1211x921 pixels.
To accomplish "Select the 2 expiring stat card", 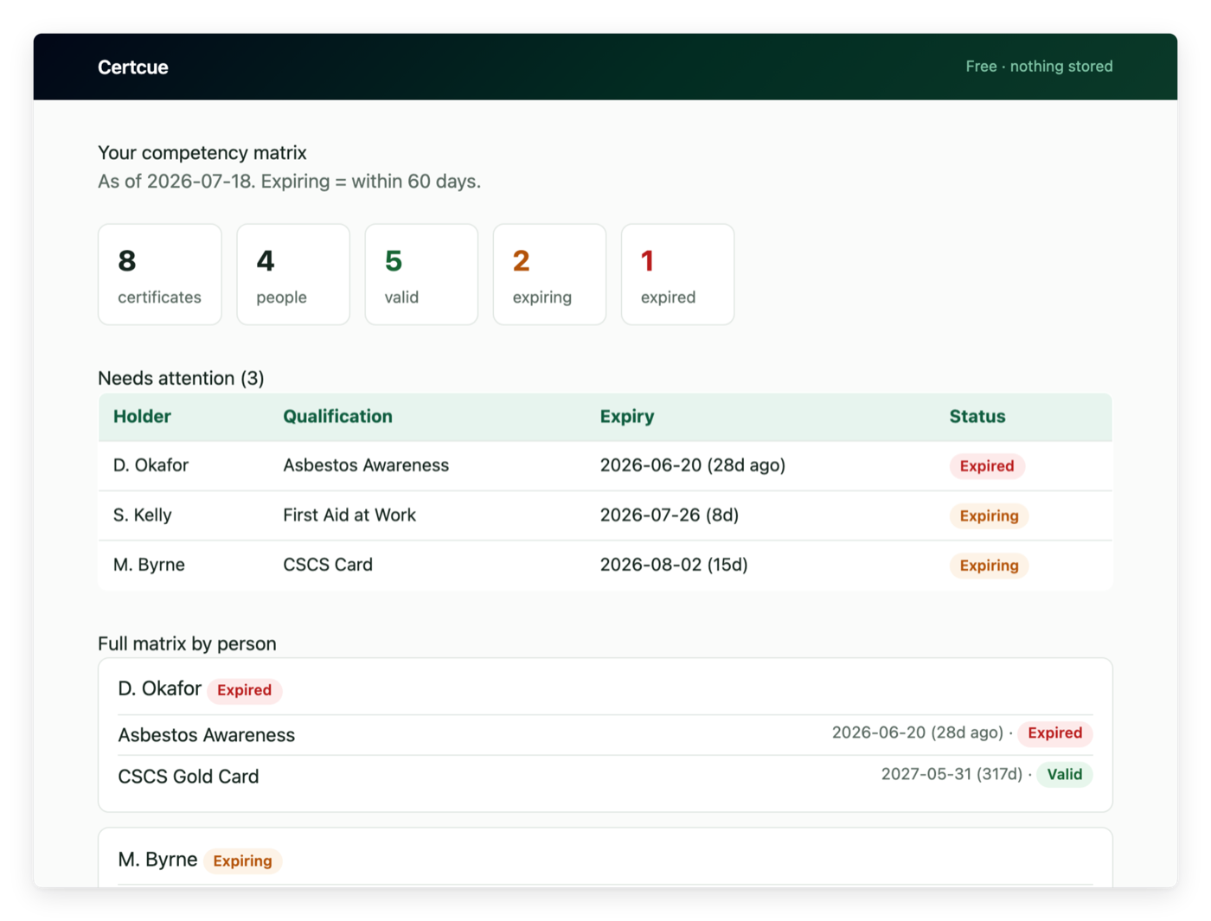I will click(549, 275).
